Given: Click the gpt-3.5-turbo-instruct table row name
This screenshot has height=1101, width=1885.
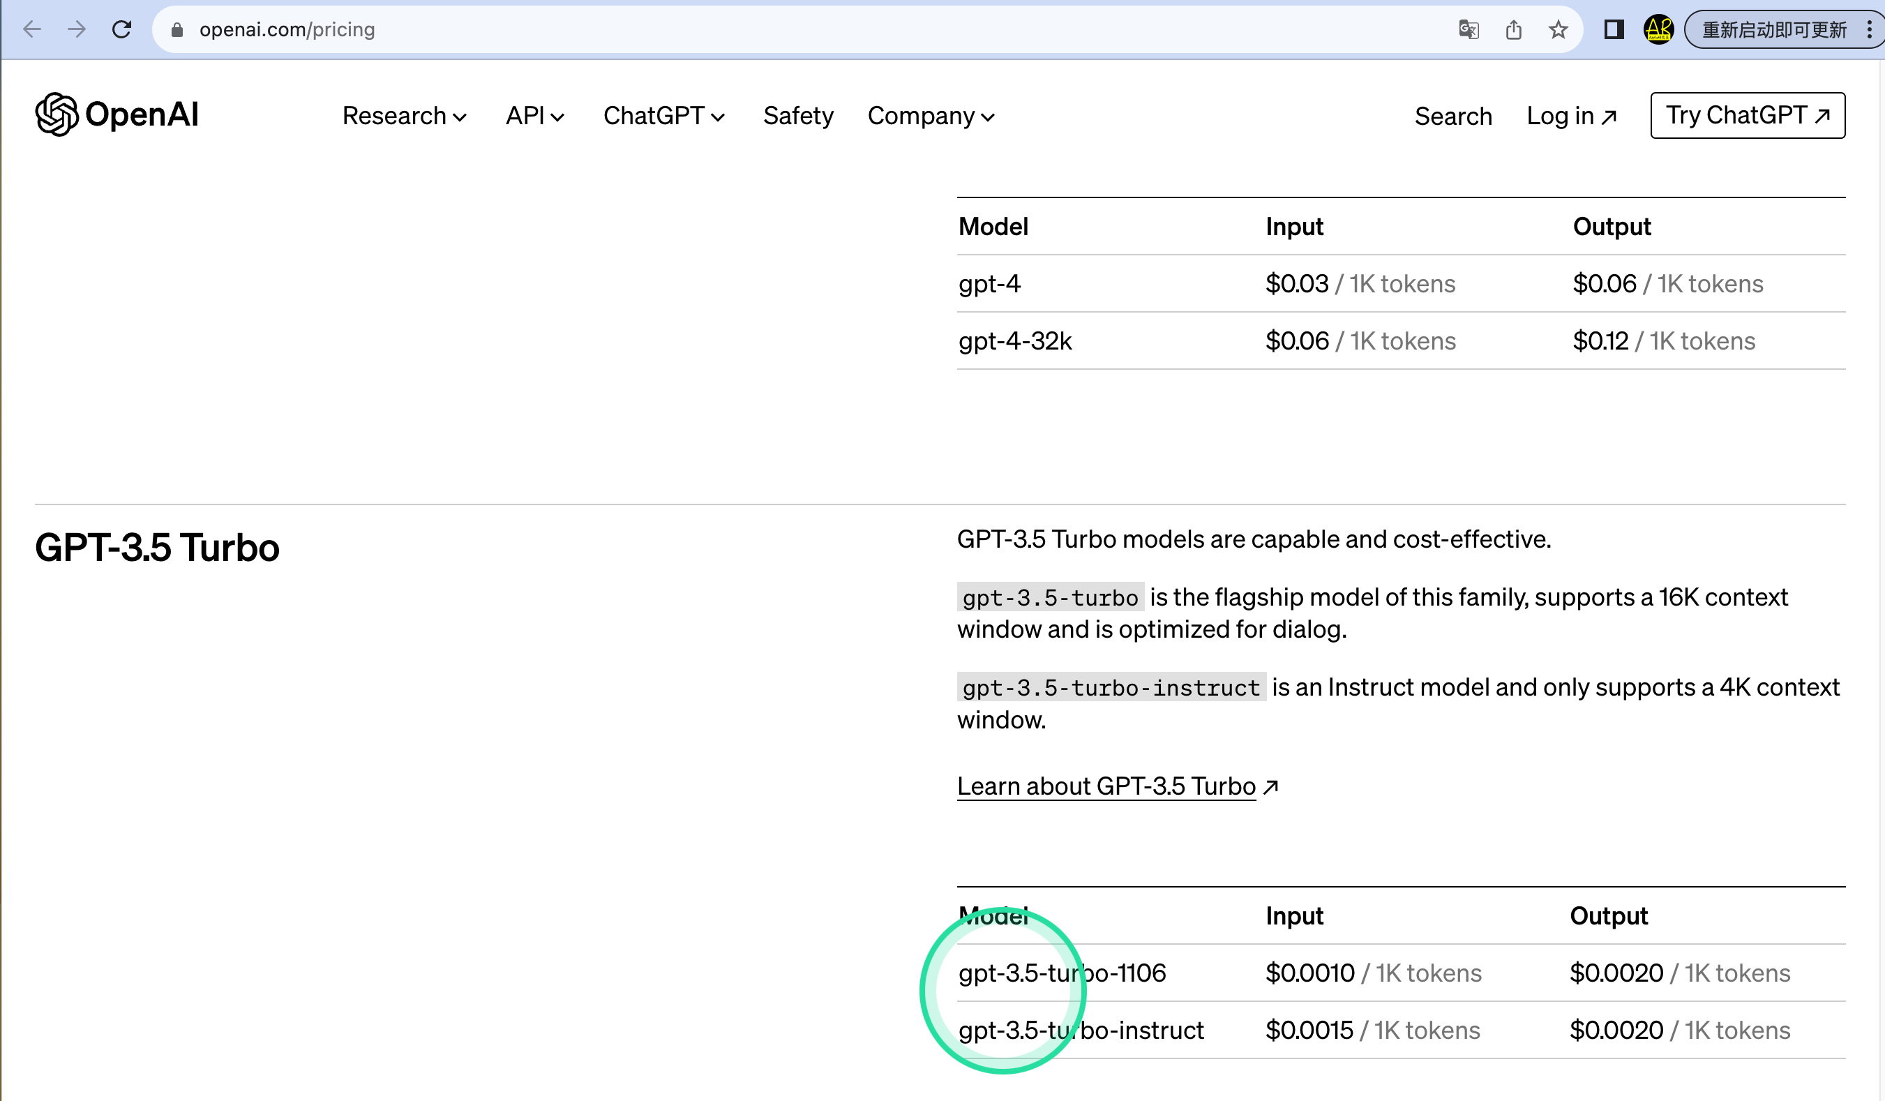Looking at the screenshot, I should (x=1081, y=1030).
